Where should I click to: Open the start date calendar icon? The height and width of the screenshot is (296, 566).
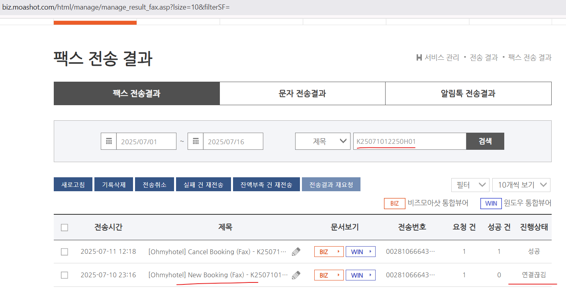click(109, 141)
